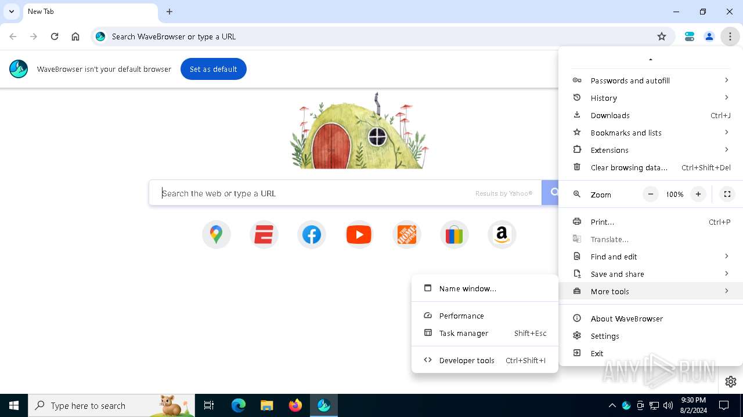Click the volume speaker tray icon
Screen dimensions: 743x417
(x=668, y=405)
